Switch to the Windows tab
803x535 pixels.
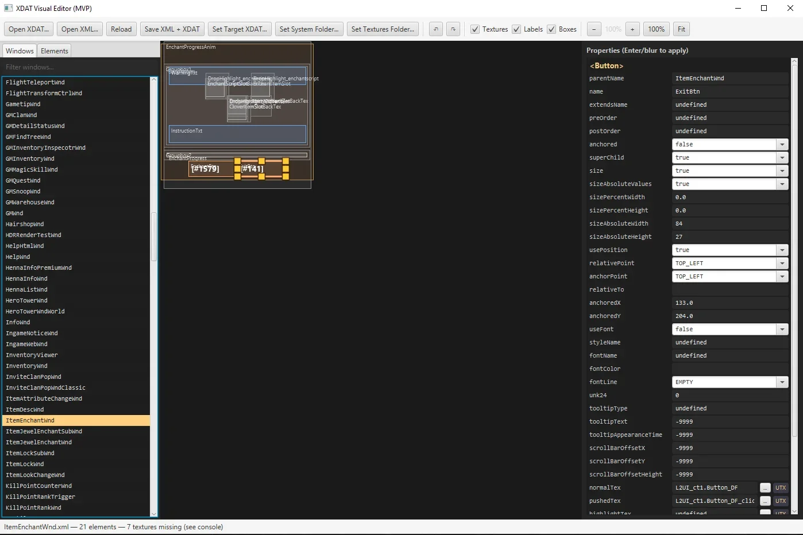tap(20, 51)
